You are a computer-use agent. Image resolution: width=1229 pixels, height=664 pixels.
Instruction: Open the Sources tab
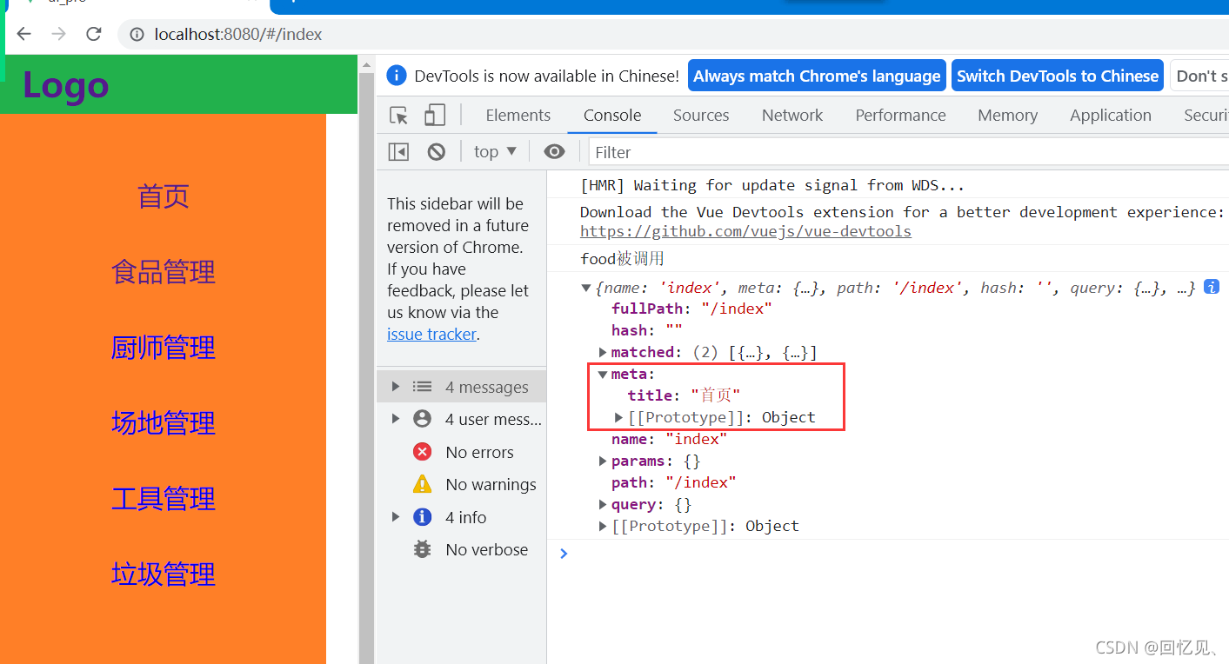tap(701, 116)
